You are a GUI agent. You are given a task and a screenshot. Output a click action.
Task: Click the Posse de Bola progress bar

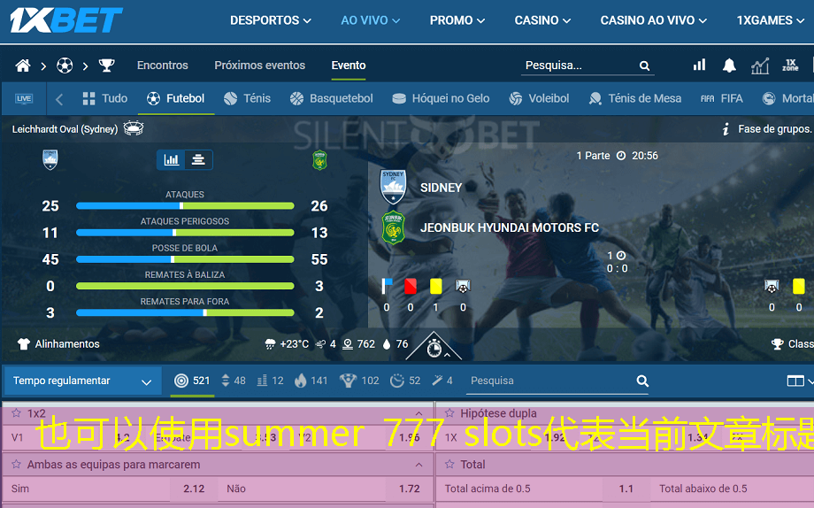[185, 259]
